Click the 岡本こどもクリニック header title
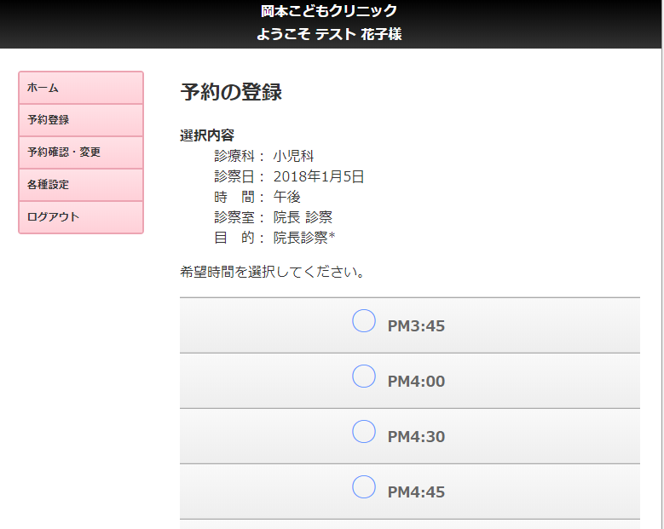Viewport: 664px width, 529px height. click(329, 11)
